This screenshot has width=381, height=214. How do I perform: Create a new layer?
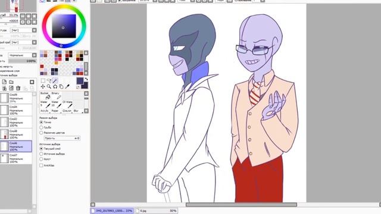coord(4,82)
